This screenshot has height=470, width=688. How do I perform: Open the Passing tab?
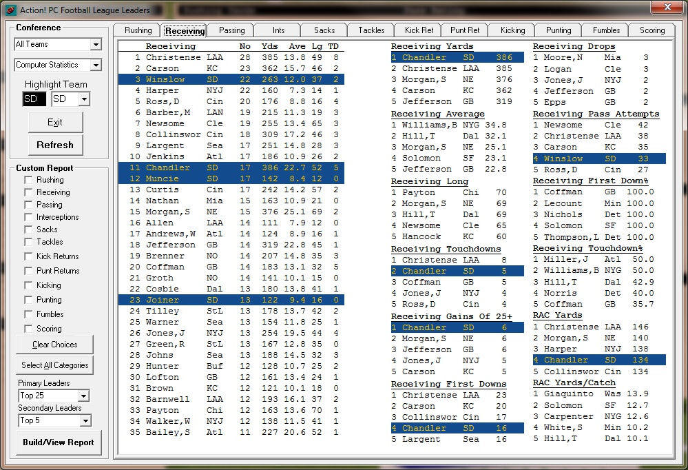coord(231,30)
